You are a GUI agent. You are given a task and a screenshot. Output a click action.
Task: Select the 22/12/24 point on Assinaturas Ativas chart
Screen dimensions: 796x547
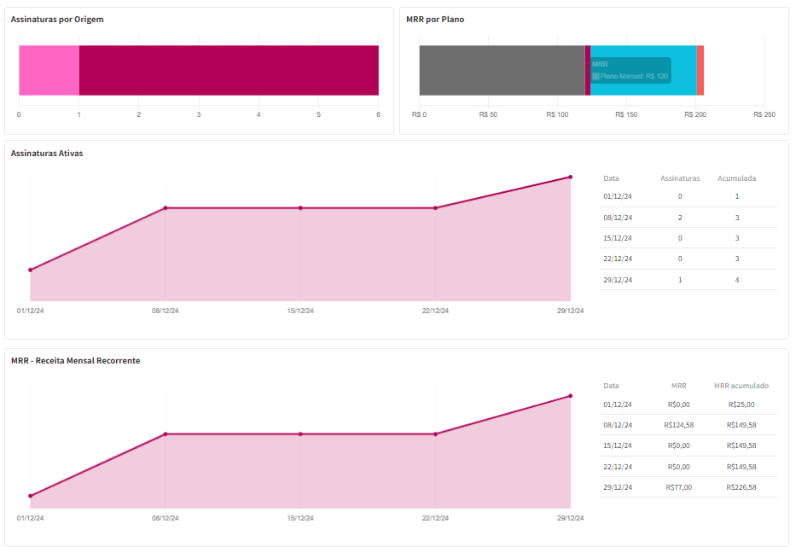pos(436,207)
